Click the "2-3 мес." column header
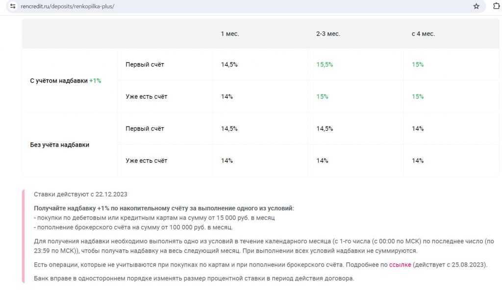502x290 pixels. (328, 34)
